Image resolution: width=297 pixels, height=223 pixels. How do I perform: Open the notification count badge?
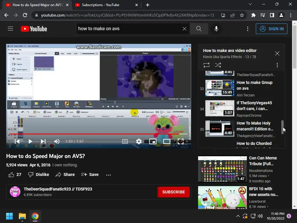pos(289,216)
